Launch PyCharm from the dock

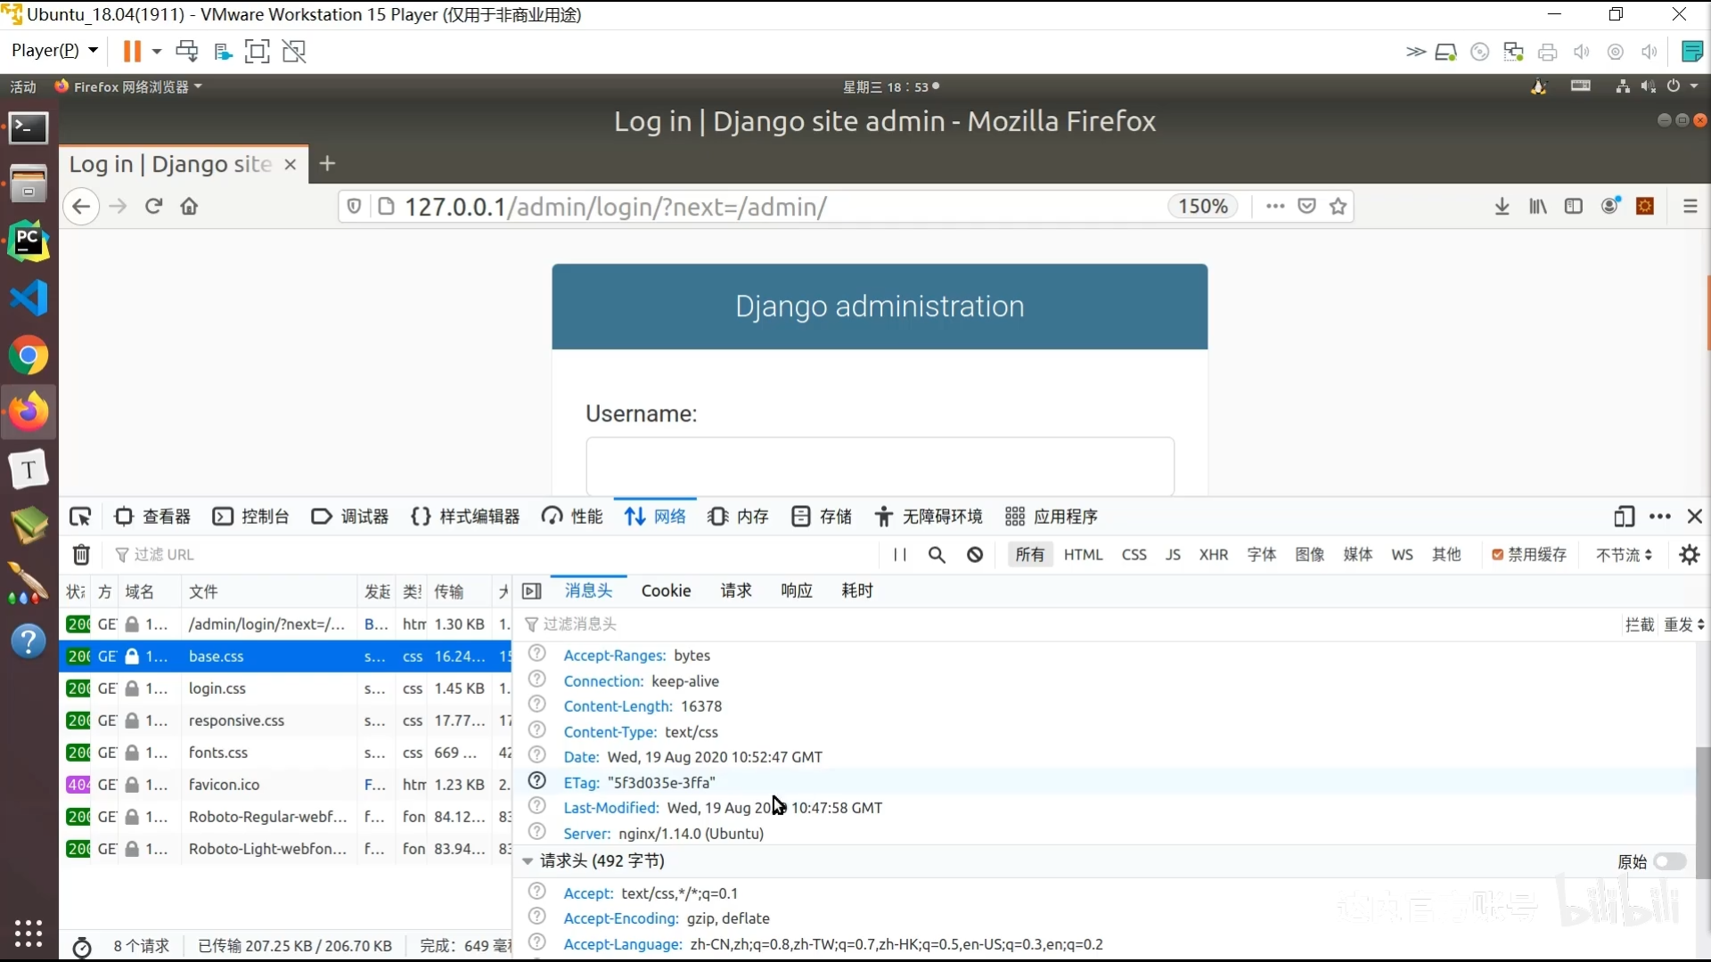click(29, 241)
